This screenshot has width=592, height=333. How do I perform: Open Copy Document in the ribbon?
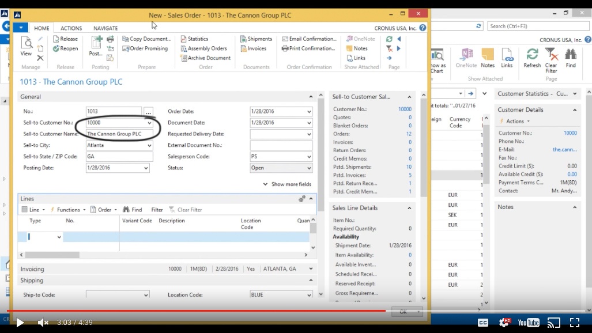146,39
